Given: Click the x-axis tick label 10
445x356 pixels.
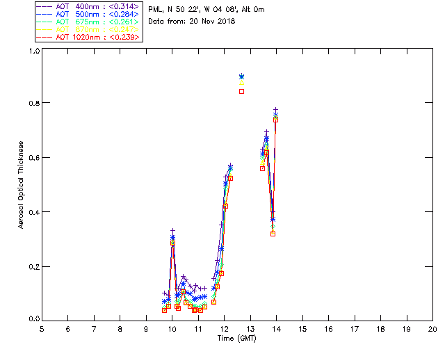Looking at the screenshot, I should pyautogui.click(x=172, y=329).
